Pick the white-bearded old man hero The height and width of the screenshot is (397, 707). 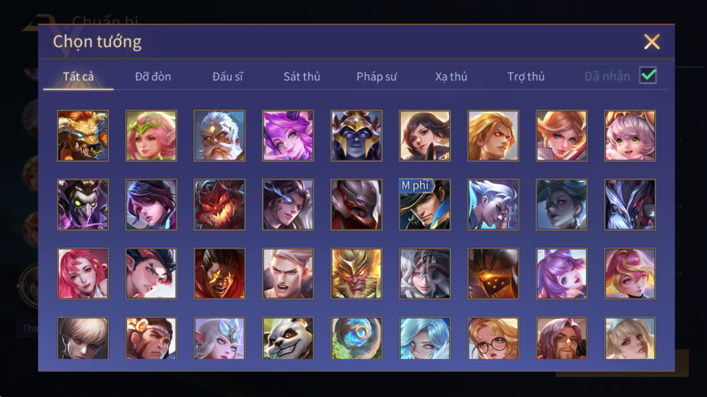coord(219,135)
